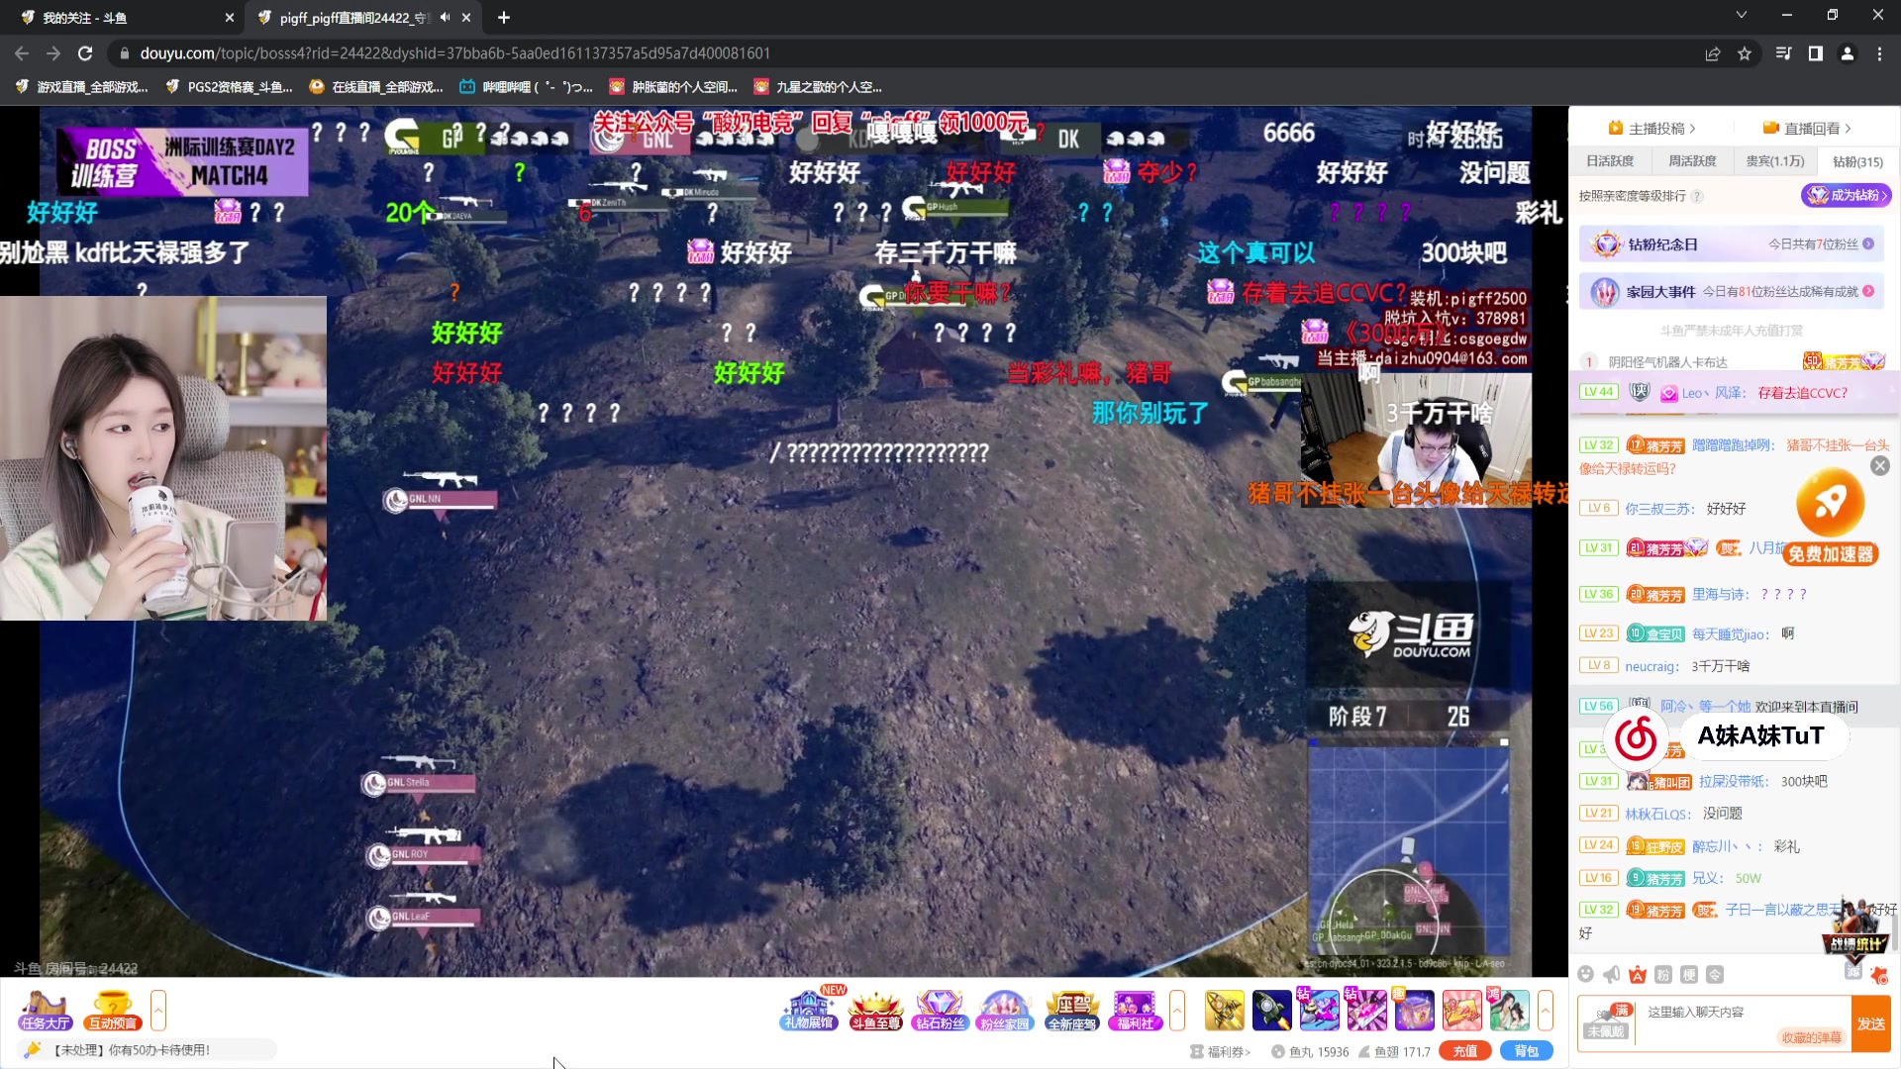This screenshot has height=1069, width=1901.
Task: Click the chat input field
Action: click(1743, 1022)
